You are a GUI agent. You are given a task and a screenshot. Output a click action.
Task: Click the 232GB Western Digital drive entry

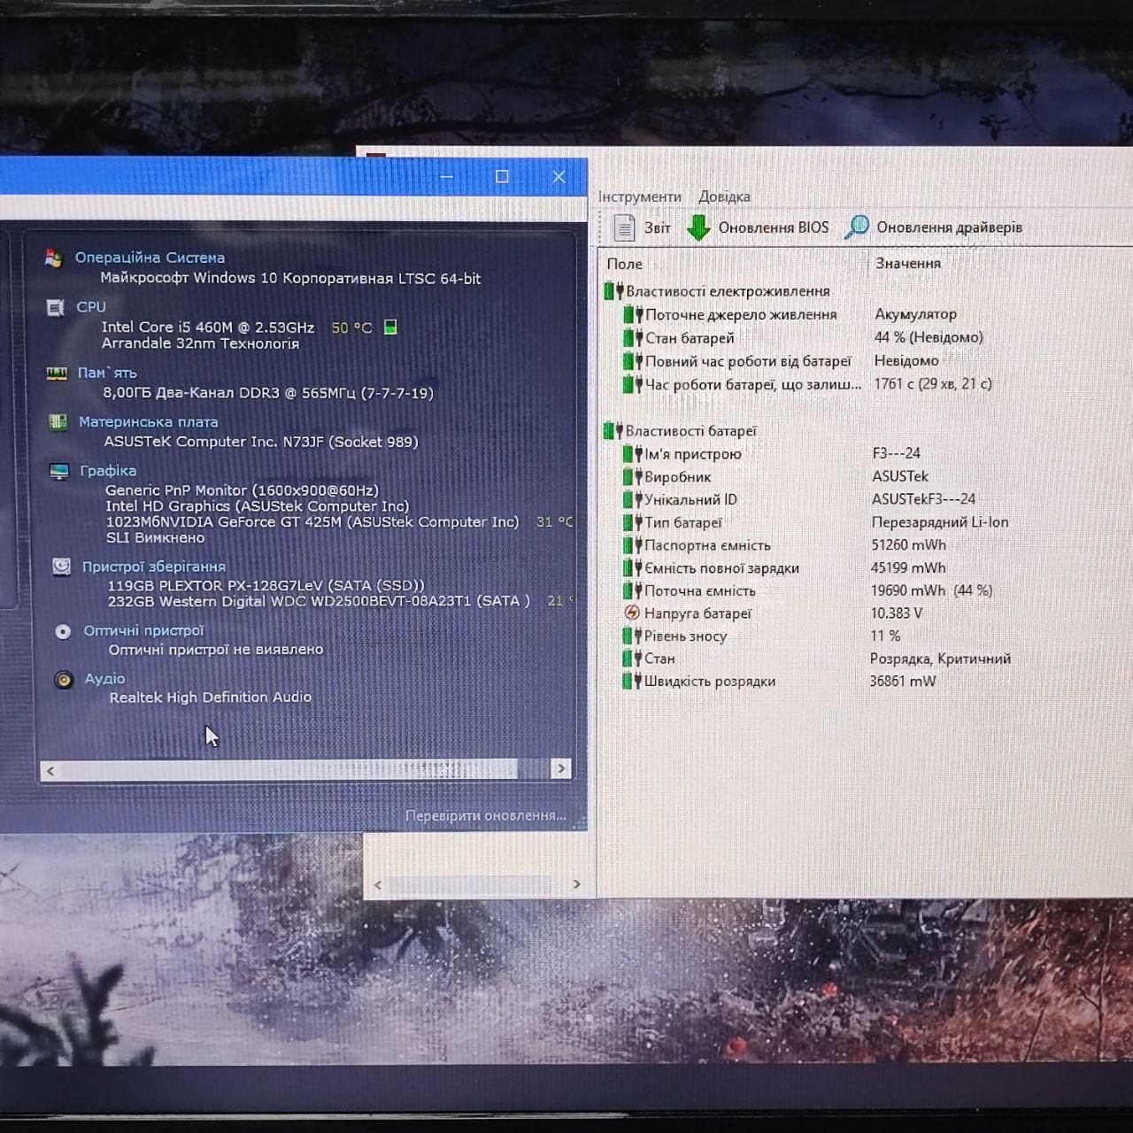point(319,601)
